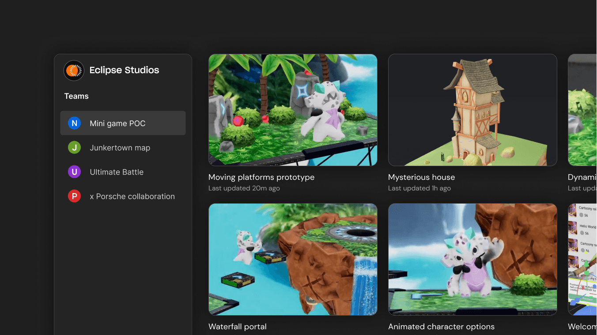Click the Teams section header
This screenshot has height=335, width=597.
(x=76, y=96)
